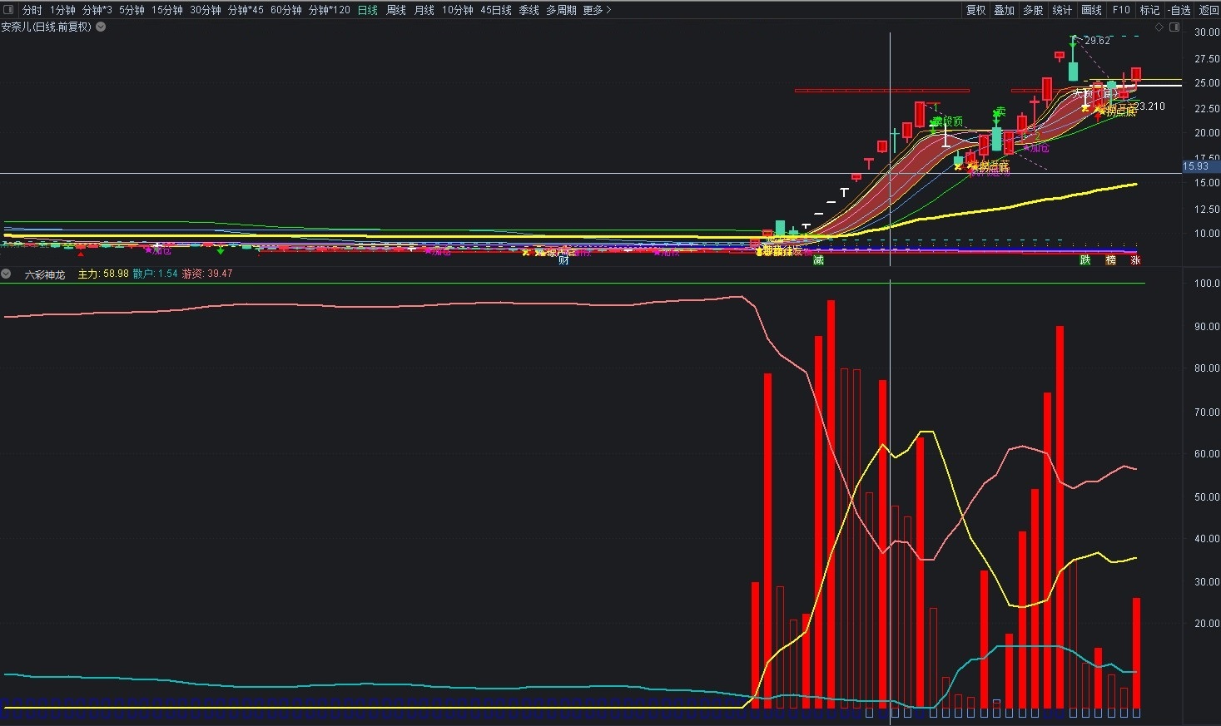Screen dimensions: 1221x726
Task: Expand the 六彩神龙 indicator menu
Action: (6, 274)
